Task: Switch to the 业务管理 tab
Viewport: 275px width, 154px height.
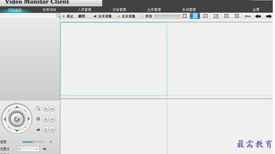Action: 154,10
